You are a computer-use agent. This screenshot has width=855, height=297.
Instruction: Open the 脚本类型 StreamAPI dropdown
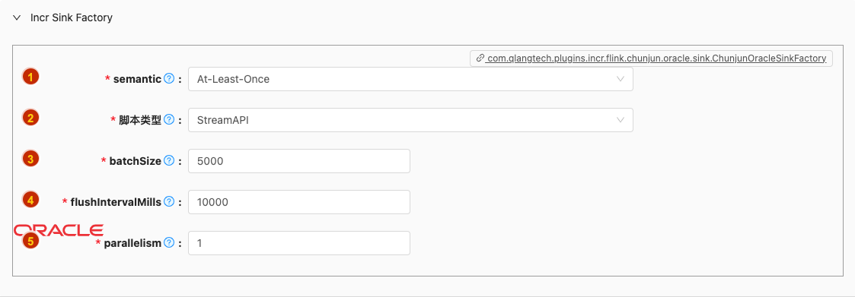pos(410,120)
